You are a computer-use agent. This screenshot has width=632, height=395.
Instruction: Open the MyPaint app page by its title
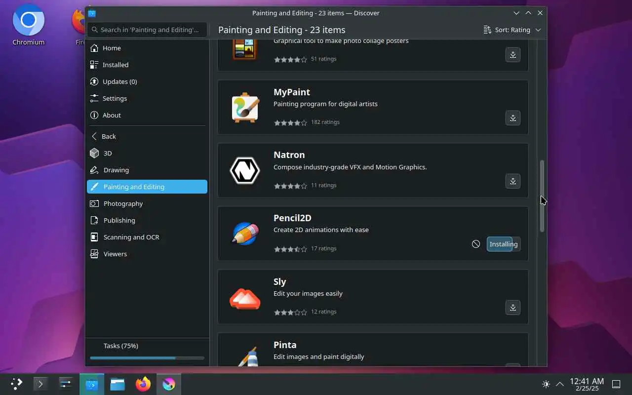pos(292,92)
